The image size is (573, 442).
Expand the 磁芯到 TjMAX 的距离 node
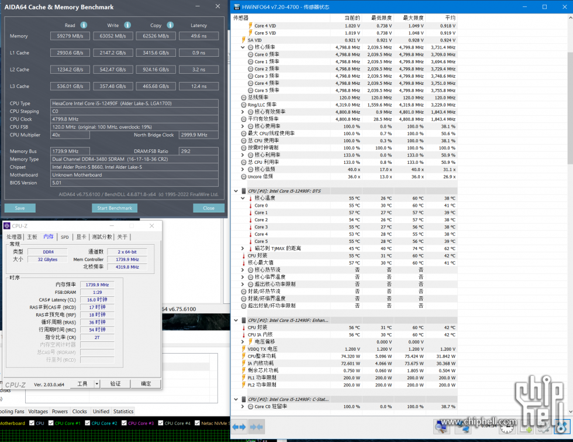click(x=243, y=248)
